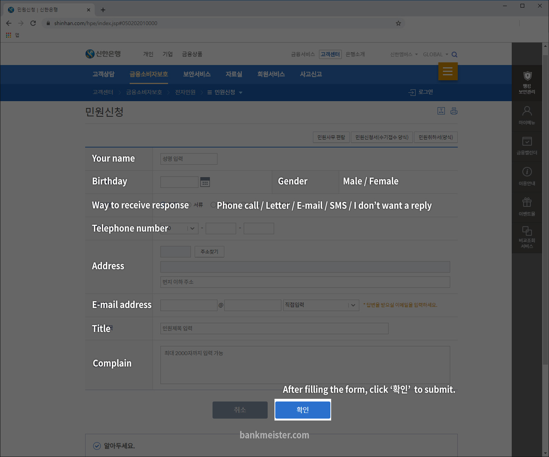Click the browser forward arrow

coord(21,23)
